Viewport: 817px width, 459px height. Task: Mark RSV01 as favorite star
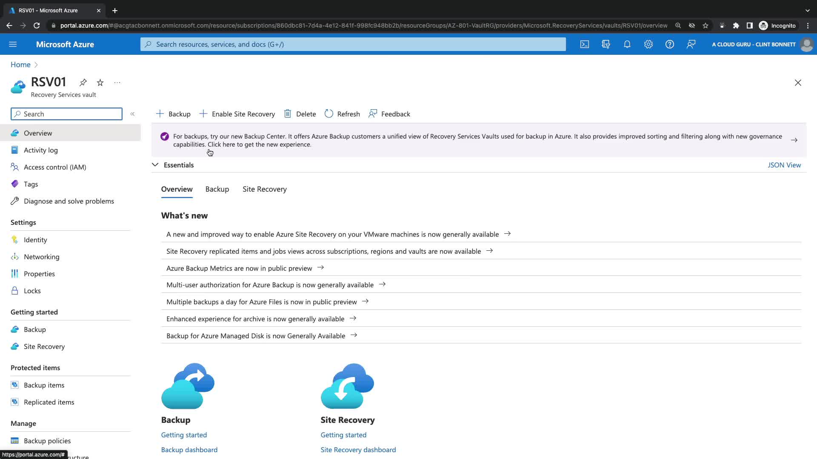tap(100, 82)
